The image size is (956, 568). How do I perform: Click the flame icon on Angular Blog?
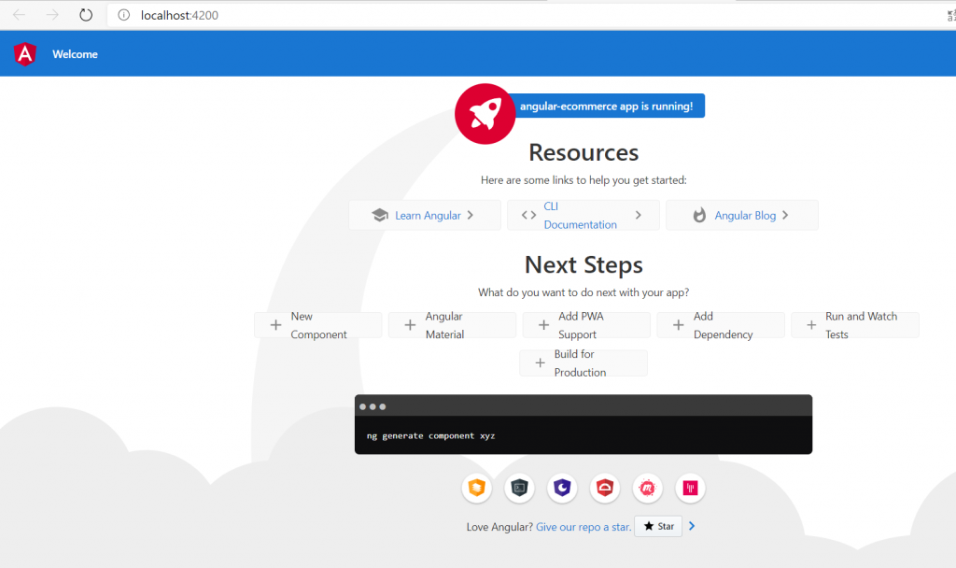699,215
